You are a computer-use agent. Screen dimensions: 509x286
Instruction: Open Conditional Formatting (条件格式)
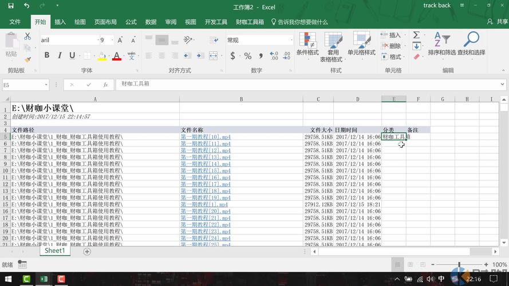pyautogui.click(x=307, y=45)
